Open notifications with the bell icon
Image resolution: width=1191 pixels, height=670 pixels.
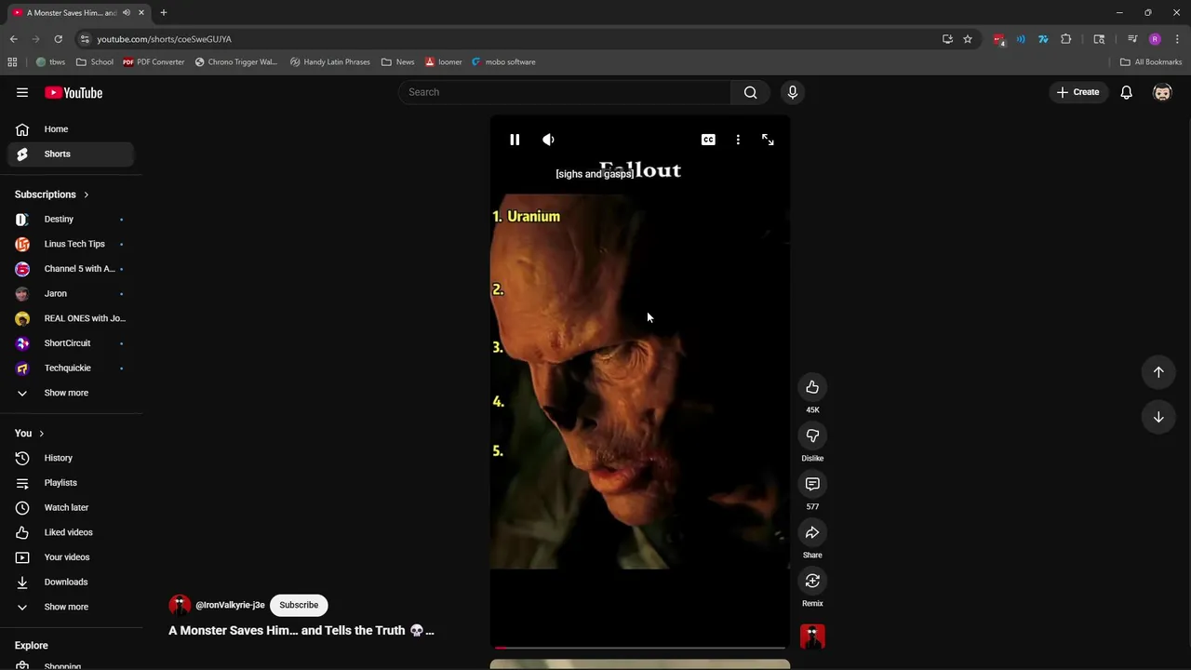point(1126,92)
